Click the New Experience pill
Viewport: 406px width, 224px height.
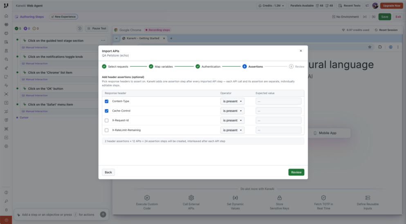point(63,17)
